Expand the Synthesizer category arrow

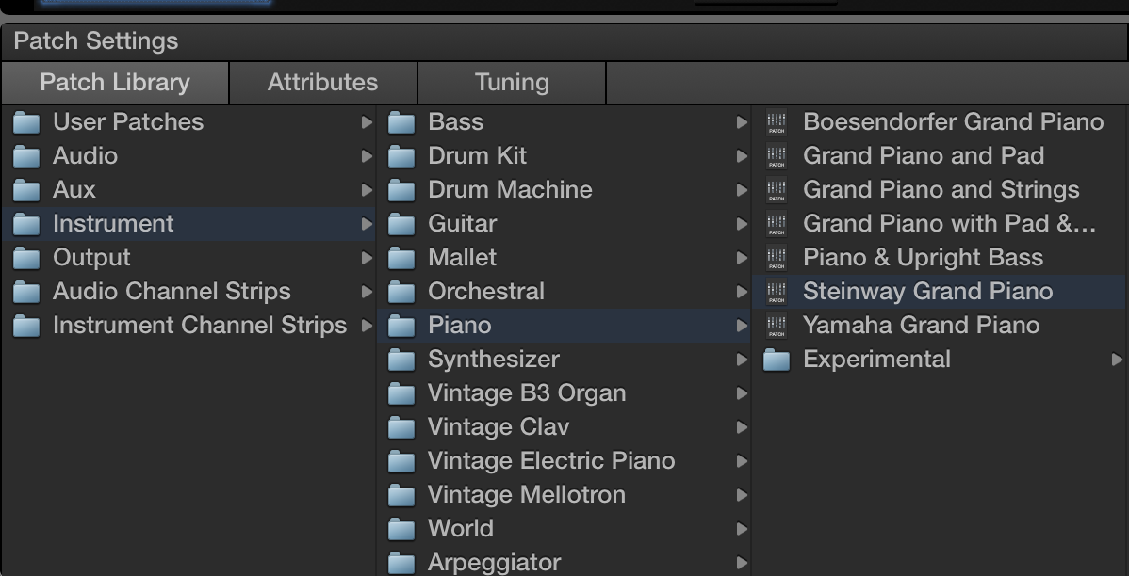tap(742, 360)
